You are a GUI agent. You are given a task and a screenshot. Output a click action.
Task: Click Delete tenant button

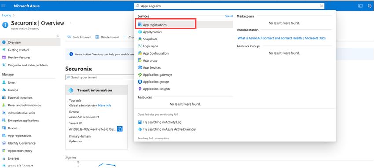tap(107, 37)
